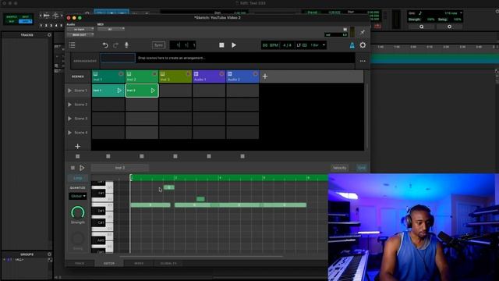499x281 pixels.
Task: Open the list view icon in Sketch toolbar
Action: [73, 45]
